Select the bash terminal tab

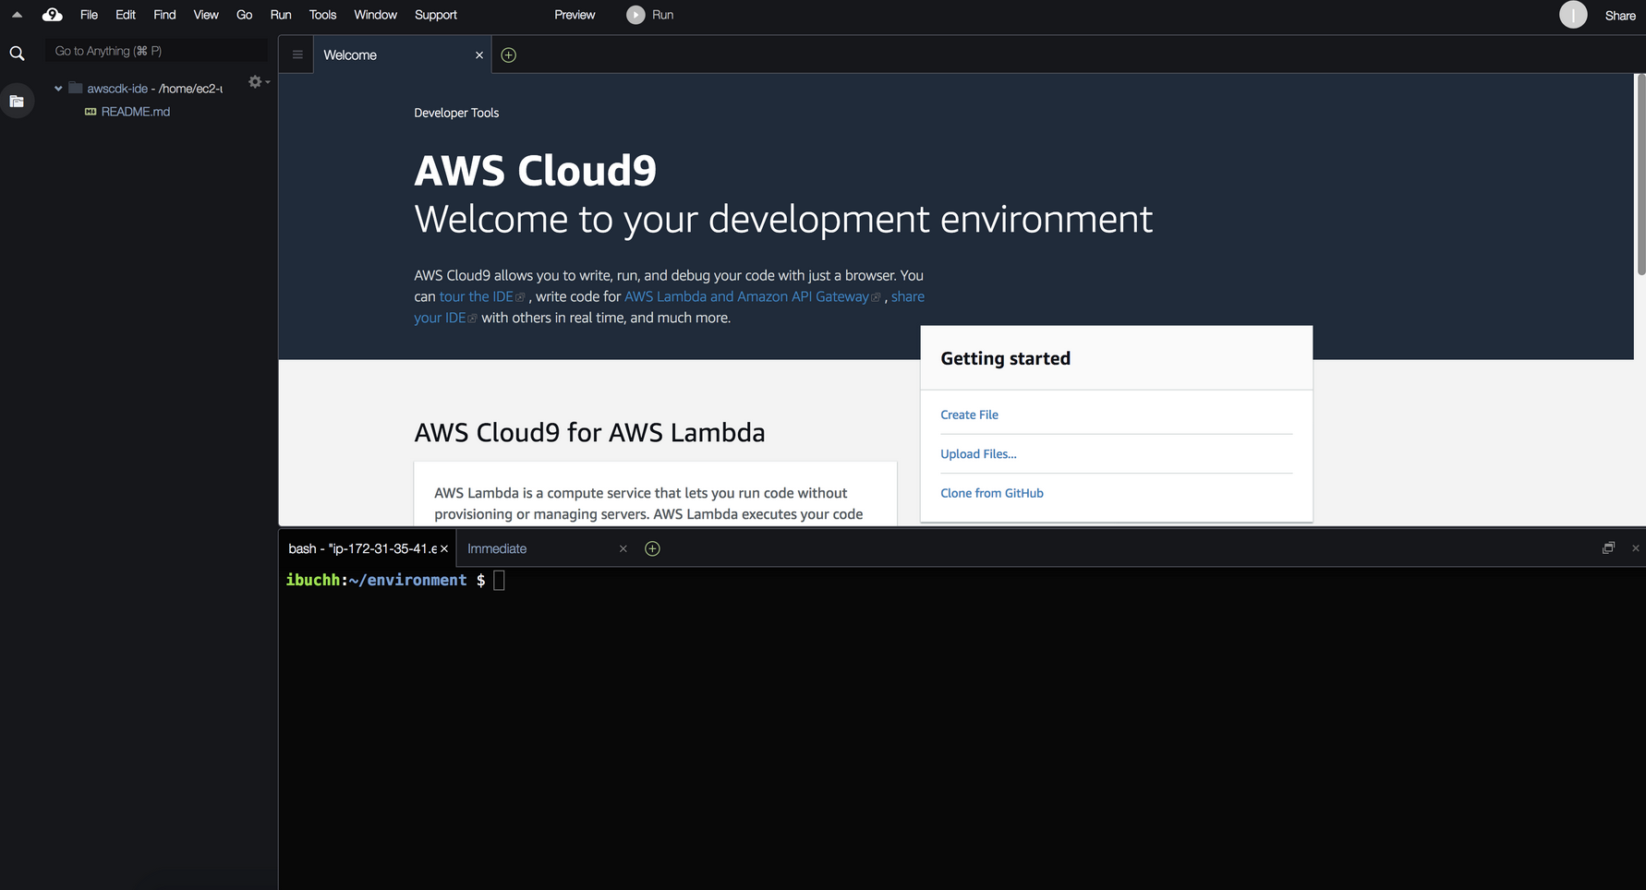point(363,548)
